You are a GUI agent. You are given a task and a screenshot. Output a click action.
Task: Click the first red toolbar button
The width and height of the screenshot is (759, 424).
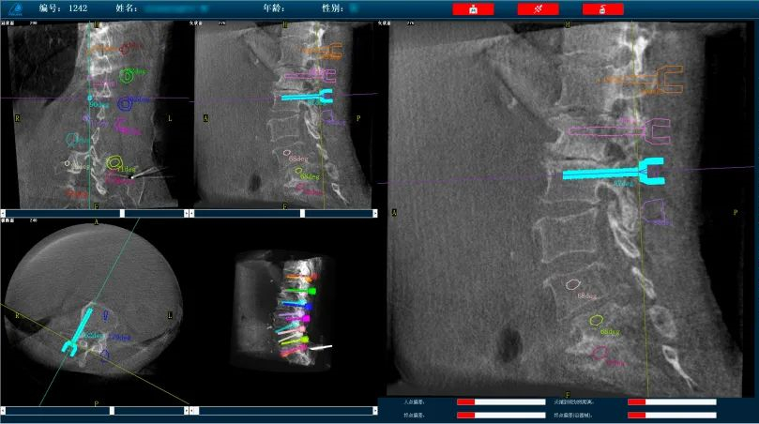(472, 8)
